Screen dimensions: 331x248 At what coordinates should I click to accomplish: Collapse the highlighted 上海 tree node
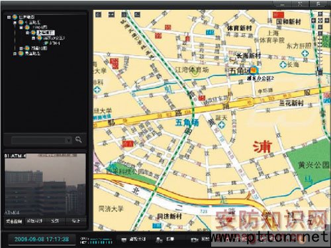27,32
